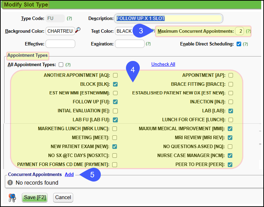The image size is (264, 207).
Task: Open help (?) for Enable Direct Scheduling
Action: tap(245, 44)
